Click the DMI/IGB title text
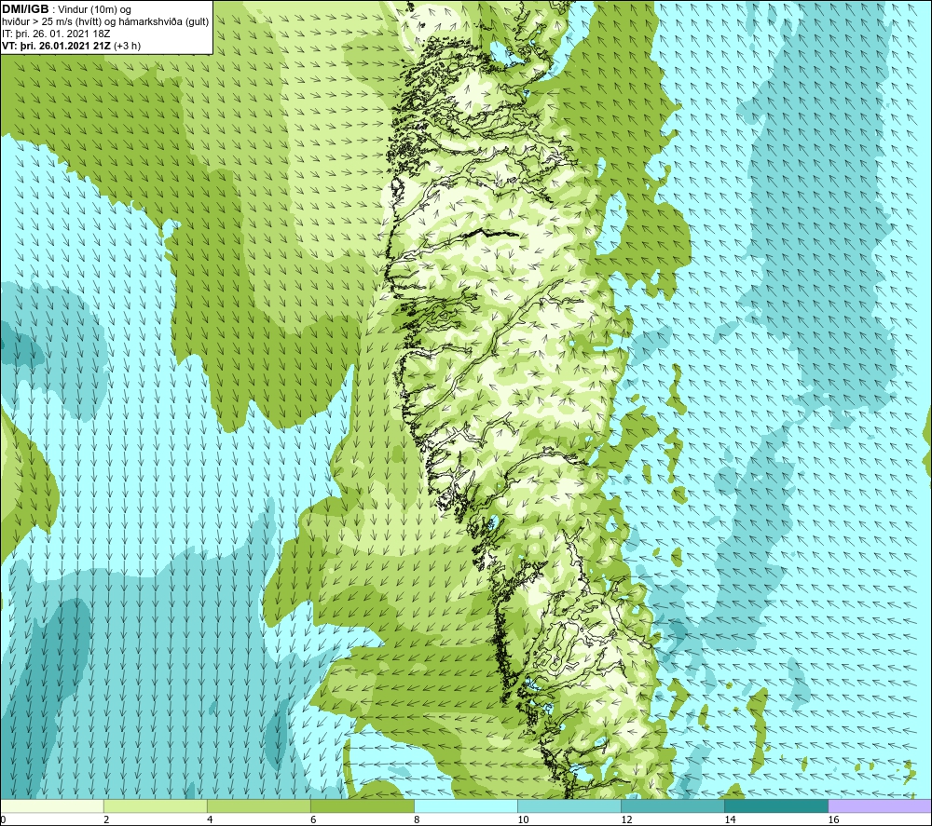Screen dimensions: 932x826 (x=25, y=9)
